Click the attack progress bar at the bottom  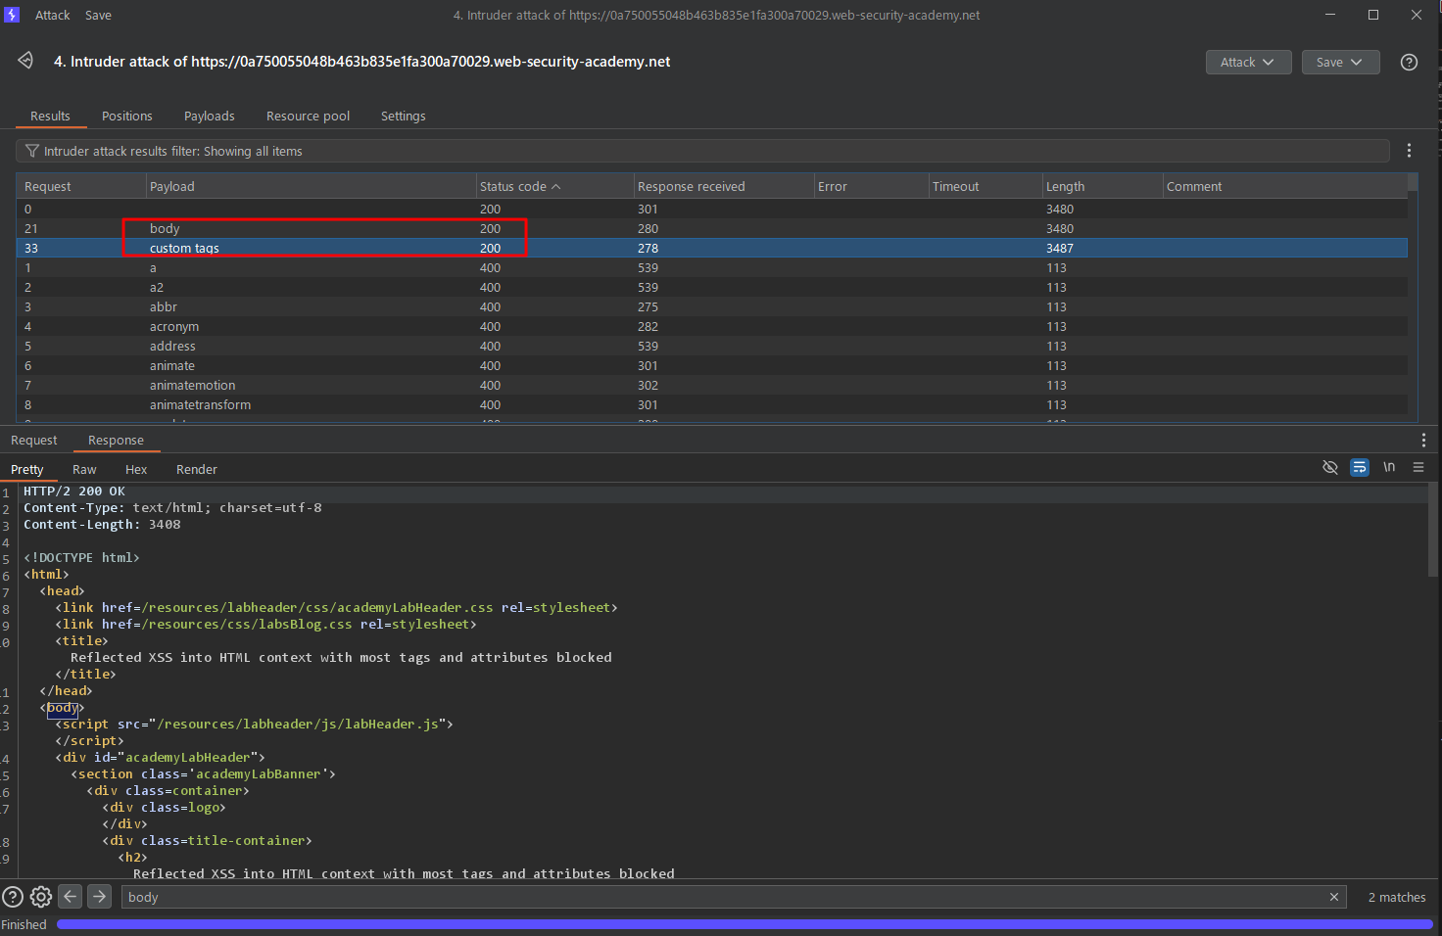pos(745,924)
